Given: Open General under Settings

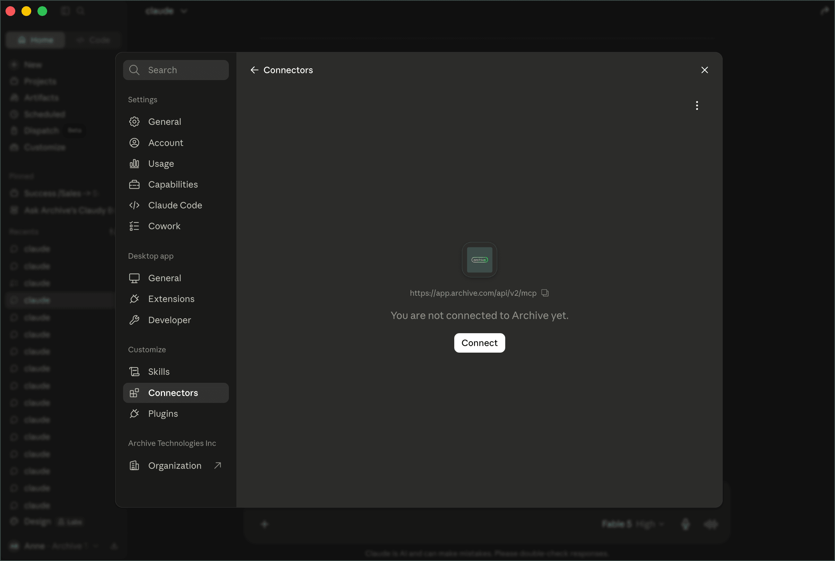Looking at the screenshot, I should point(176,122).
